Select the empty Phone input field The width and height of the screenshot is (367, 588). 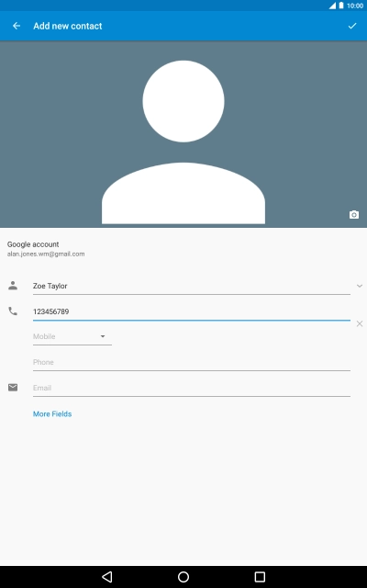[x=192, y=363]
